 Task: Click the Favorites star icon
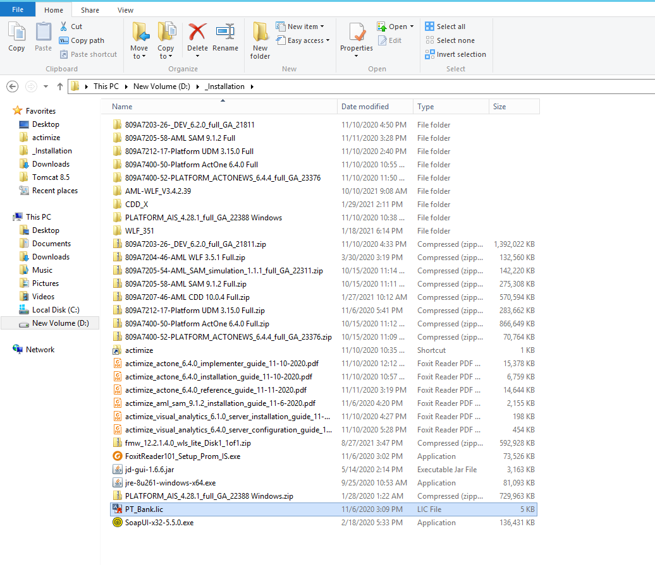point(17,110)
